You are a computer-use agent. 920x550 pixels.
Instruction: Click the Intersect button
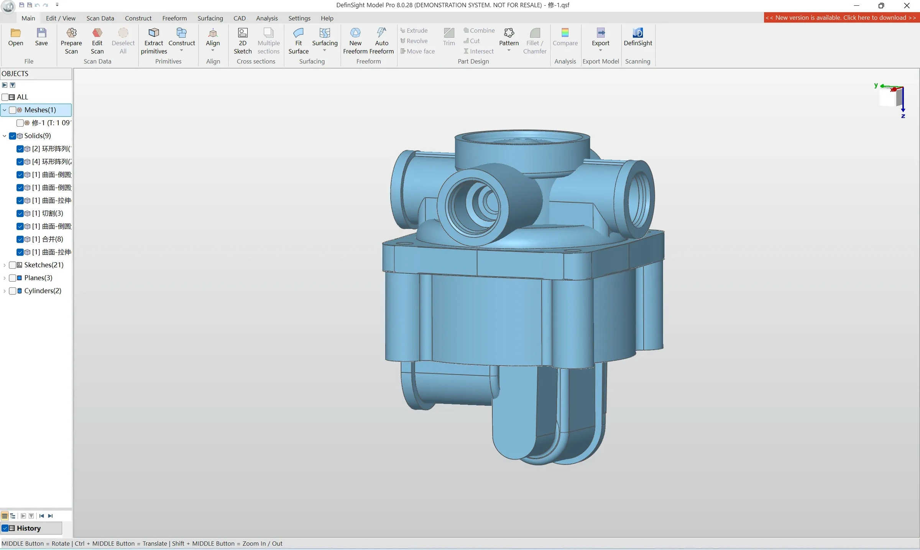click(478, 51)
